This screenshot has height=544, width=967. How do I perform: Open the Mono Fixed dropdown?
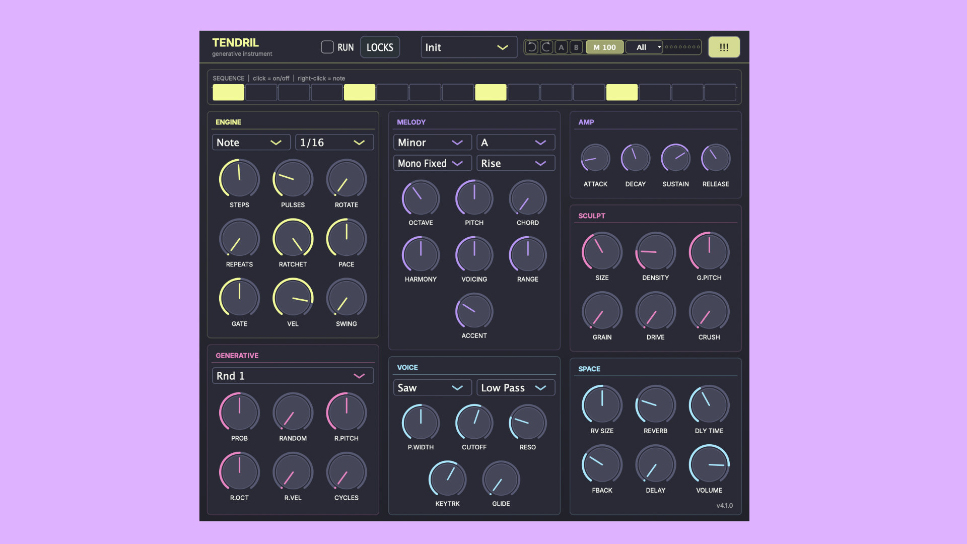pos(432,163)
